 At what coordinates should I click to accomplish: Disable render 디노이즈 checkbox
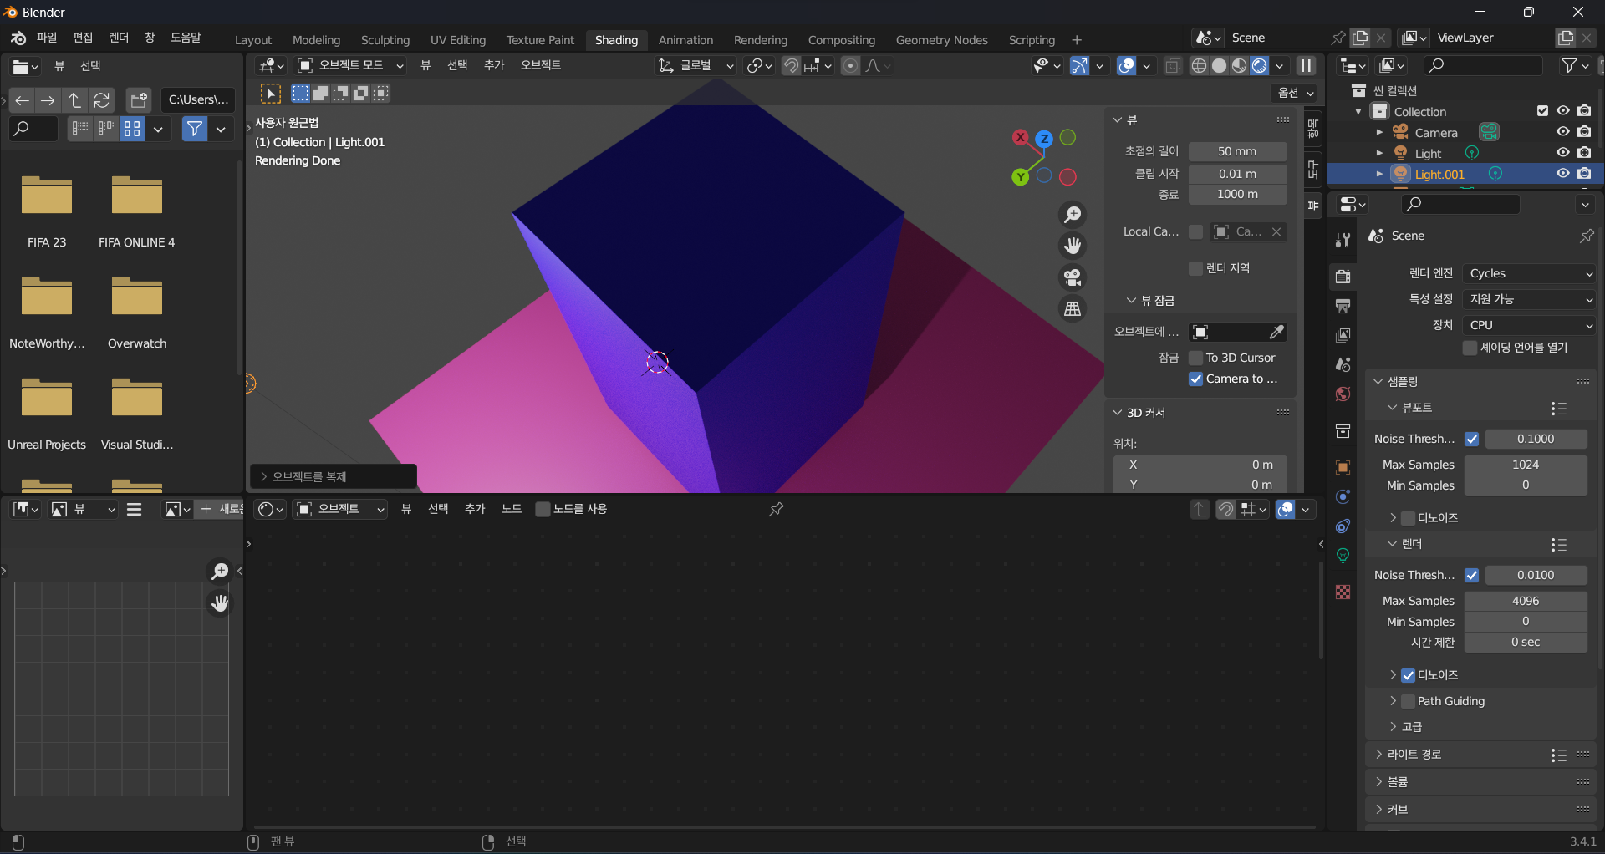coord(1408,675)
